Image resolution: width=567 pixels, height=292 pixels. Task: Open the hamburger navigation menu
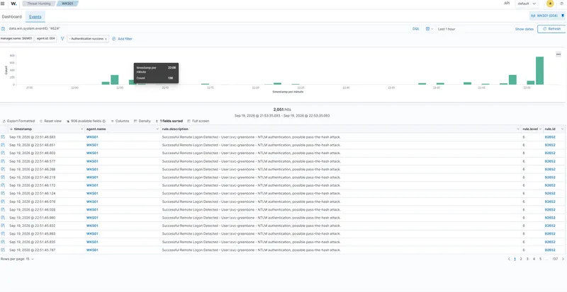coord(3,4)
